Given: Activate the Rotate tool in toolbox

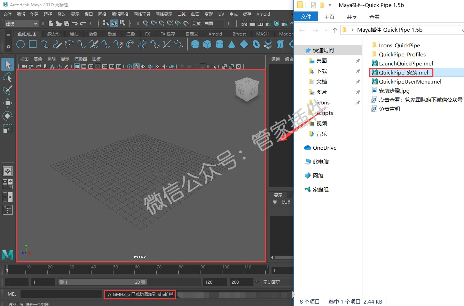Looking at the screenshot, I should 8,116.
